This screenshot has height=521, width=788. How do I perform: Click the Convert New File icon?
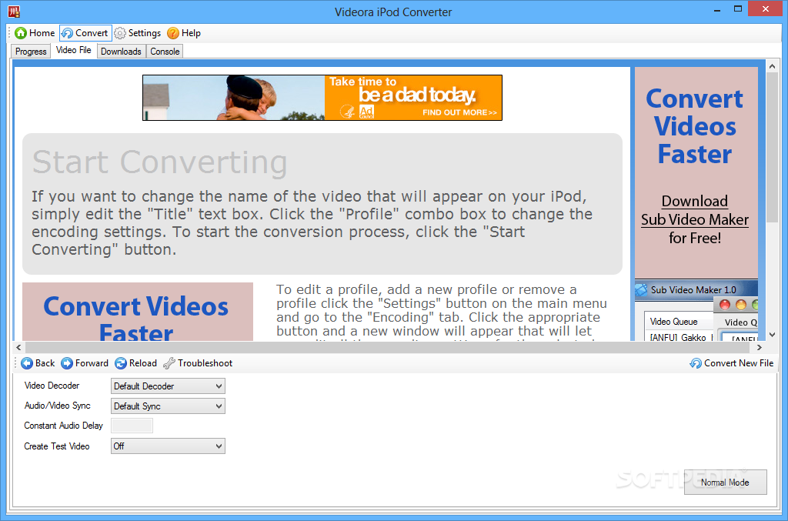(696, 363)
